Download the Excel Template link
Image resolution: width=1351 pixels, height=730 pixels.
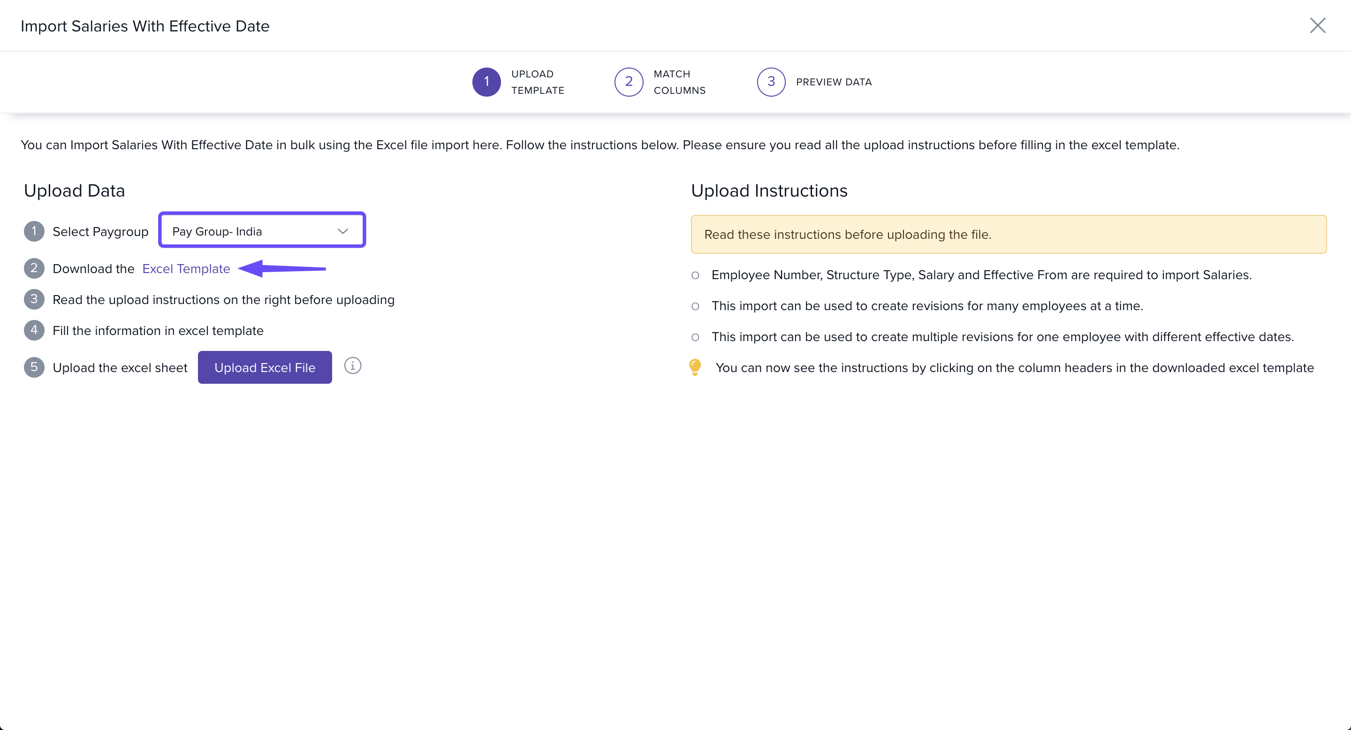pos(186,268)
